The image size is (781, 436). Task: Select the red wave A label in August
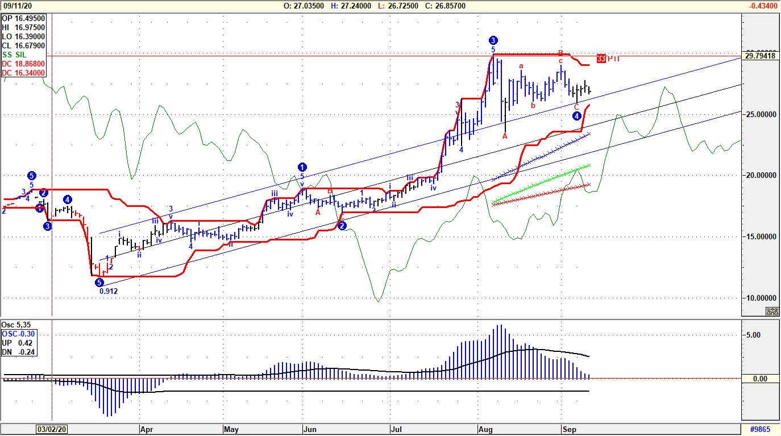pos(505,136)
